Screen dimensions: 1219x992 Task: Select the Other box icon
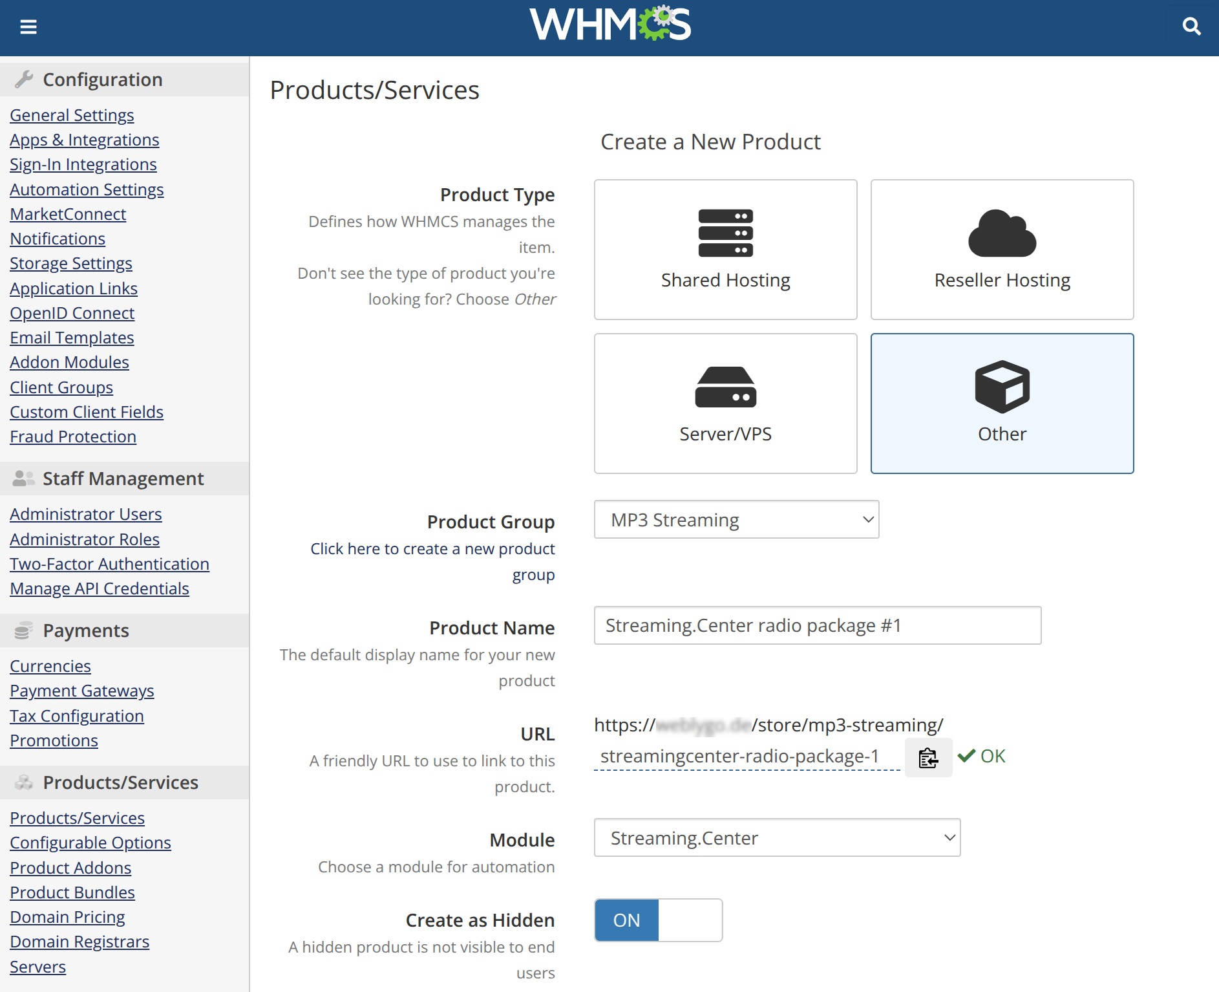coord(1002,387)
